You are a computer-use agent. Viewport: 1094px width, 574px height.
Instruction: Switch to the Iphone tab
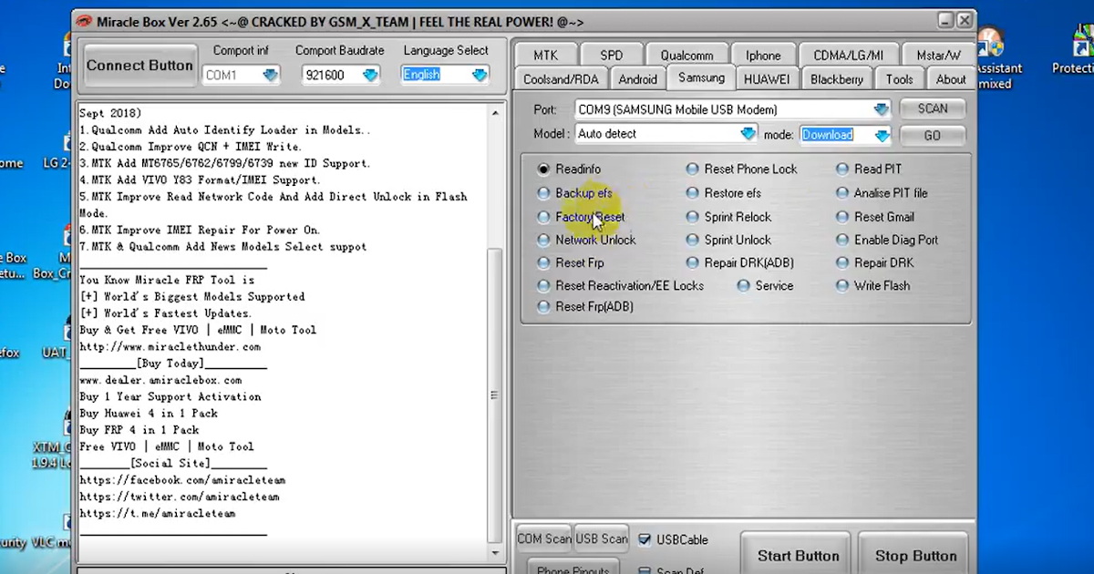click(763, 56)
